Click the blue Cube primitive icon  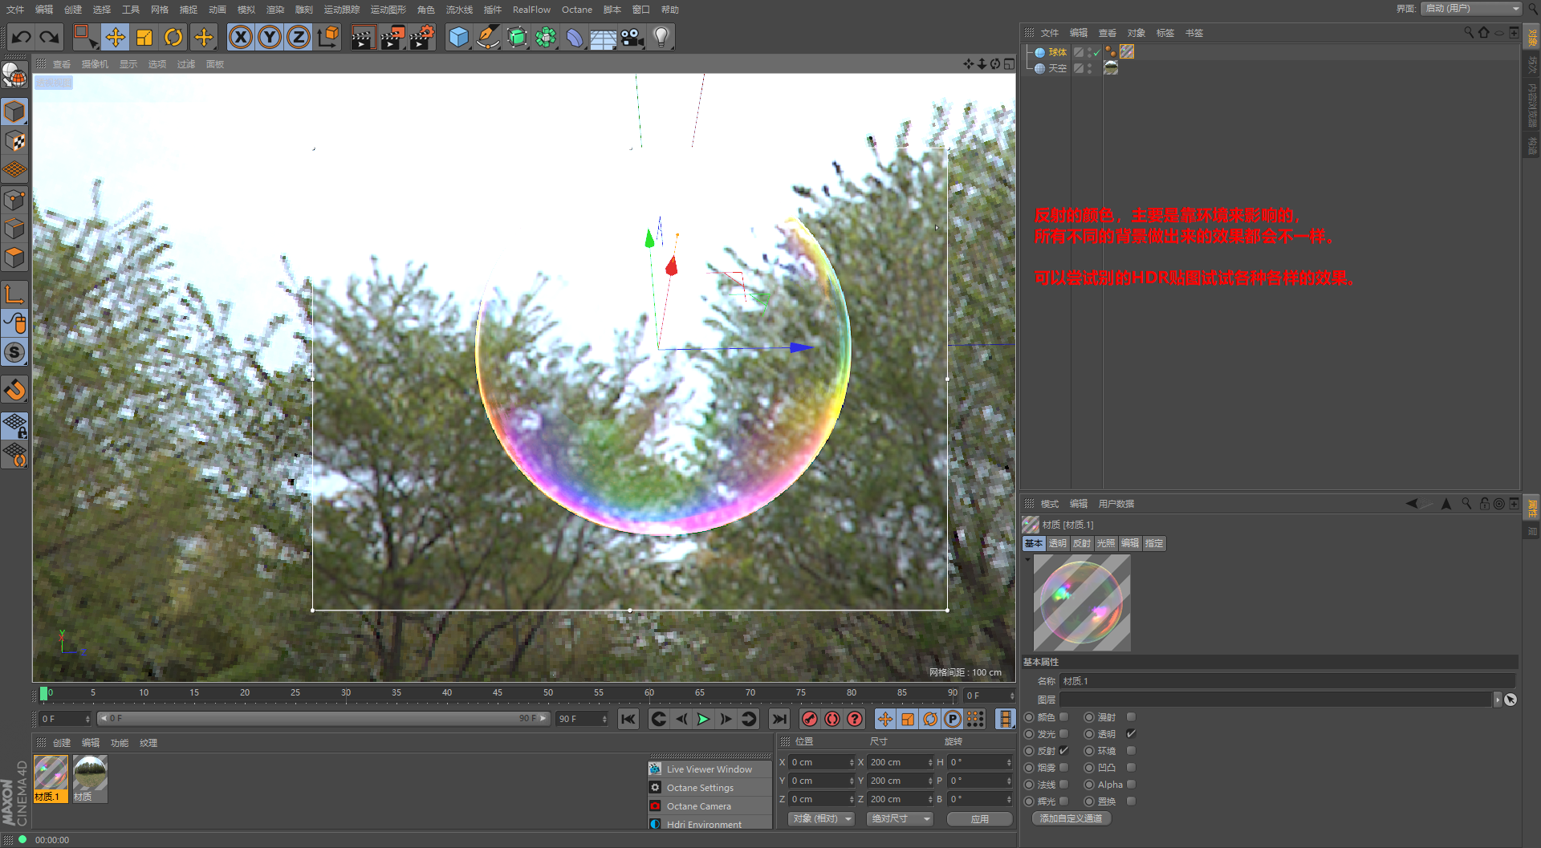coord(459,37)
